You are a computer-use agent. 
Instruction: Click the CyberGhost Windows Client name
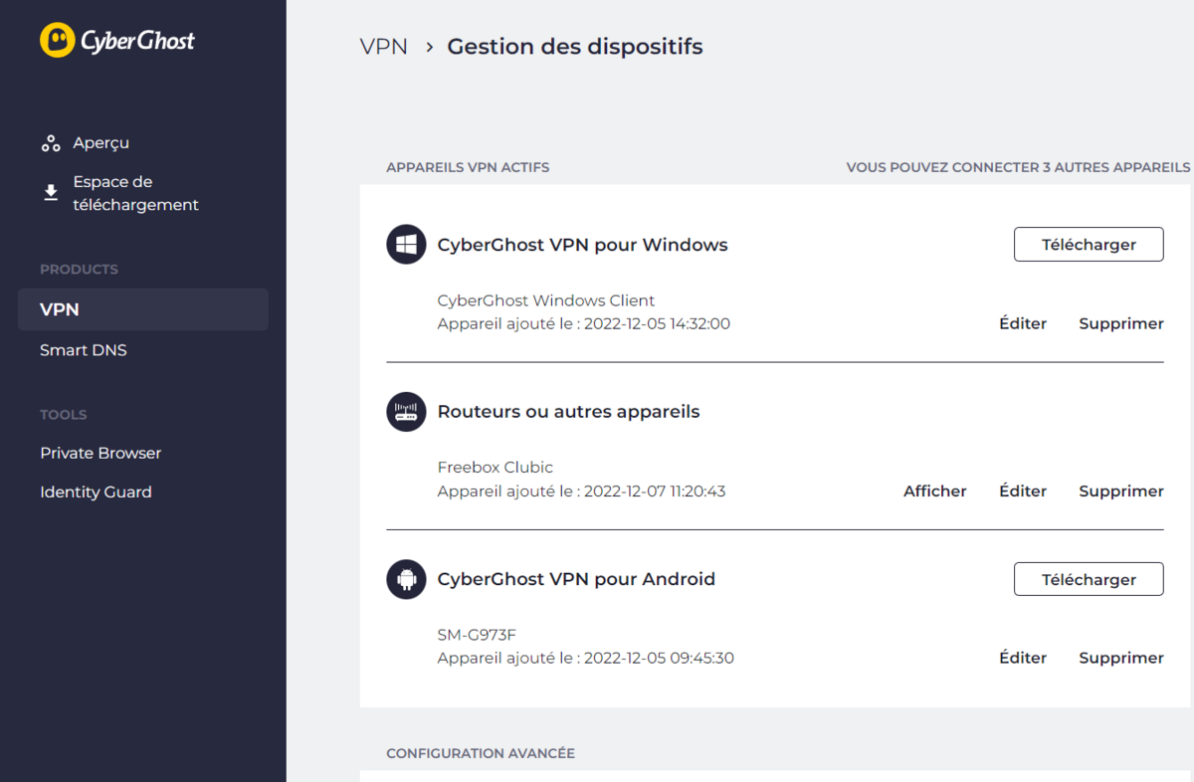(546, 300)
